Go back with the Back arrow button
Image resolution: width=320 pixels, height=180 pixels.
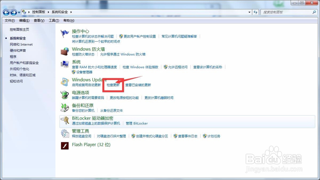(x=6, y=12)
